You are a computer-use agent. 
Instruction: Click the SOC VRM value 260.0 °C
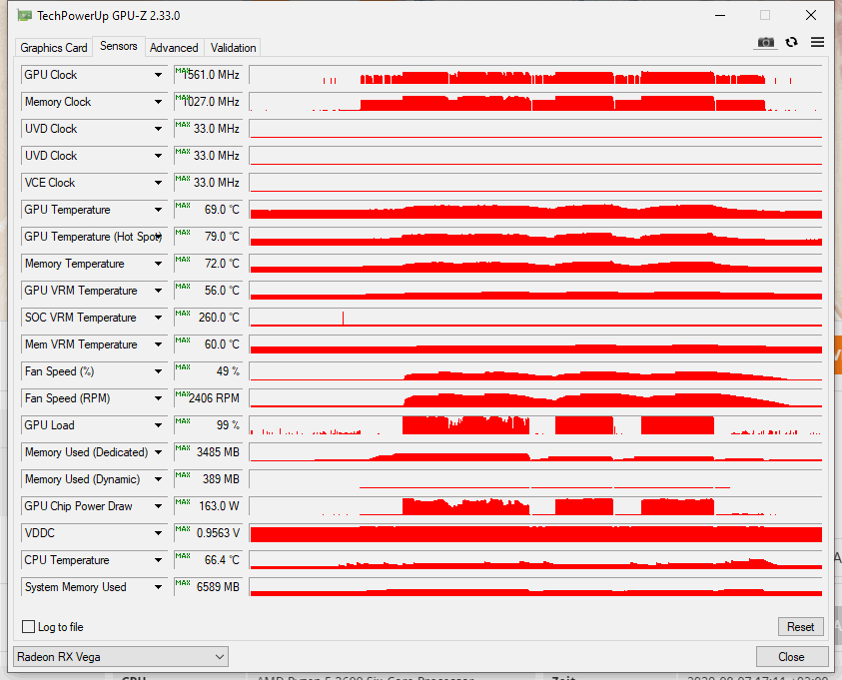point(209,318)
